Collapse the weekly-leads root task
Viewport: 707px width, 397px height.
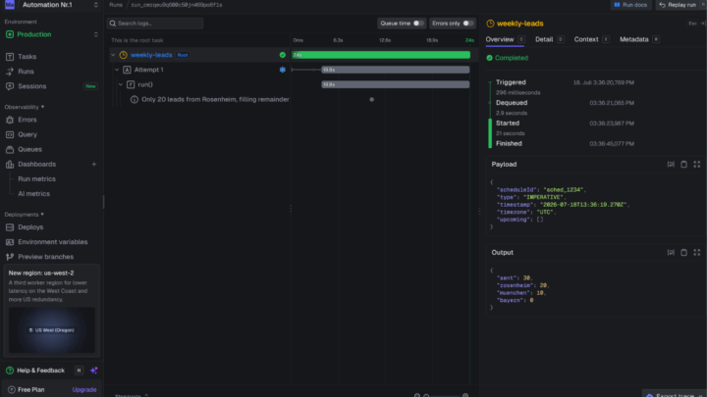[113, 55]
